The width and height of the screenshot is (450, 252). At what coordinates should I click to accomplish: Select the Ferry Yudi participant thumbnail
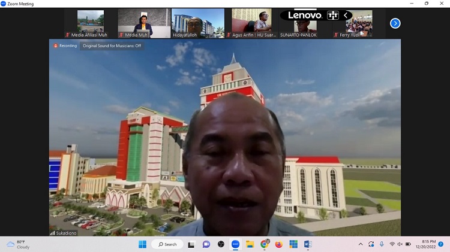(x=359, y=23)
